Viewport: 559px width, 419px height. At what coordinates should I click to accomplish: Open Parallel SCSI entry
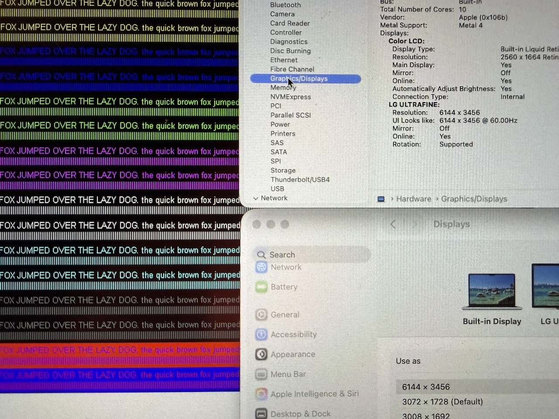click(x=290, y=115)
